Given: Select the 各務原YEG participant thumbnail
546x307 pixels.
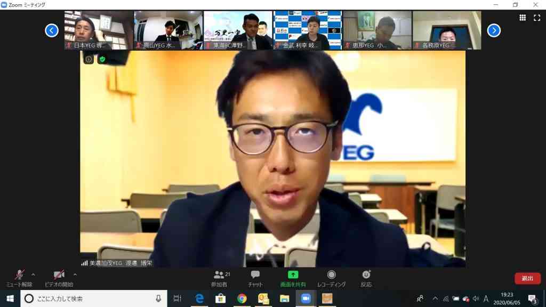Looking at the screenshot, I should coord(447,30).
